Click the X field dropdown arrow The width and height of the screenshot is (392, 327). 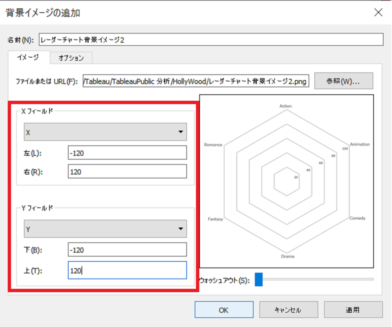[x=181, y=132]
